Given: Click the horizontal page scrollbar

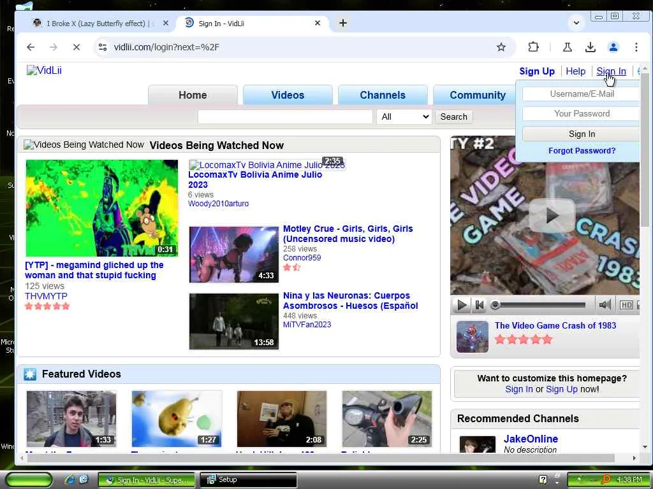Looking at the screenshot, I should click(x=321, y=458).
